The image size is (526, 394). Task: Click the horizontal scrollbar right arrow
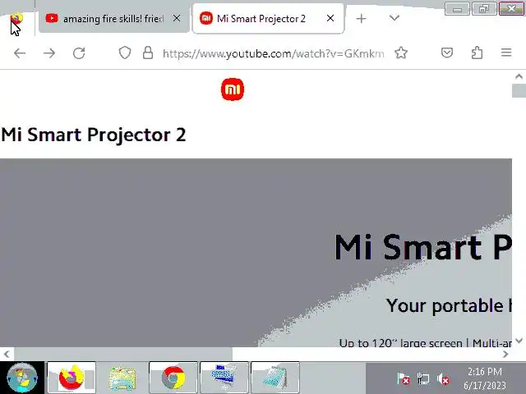(x=505, y=354)
